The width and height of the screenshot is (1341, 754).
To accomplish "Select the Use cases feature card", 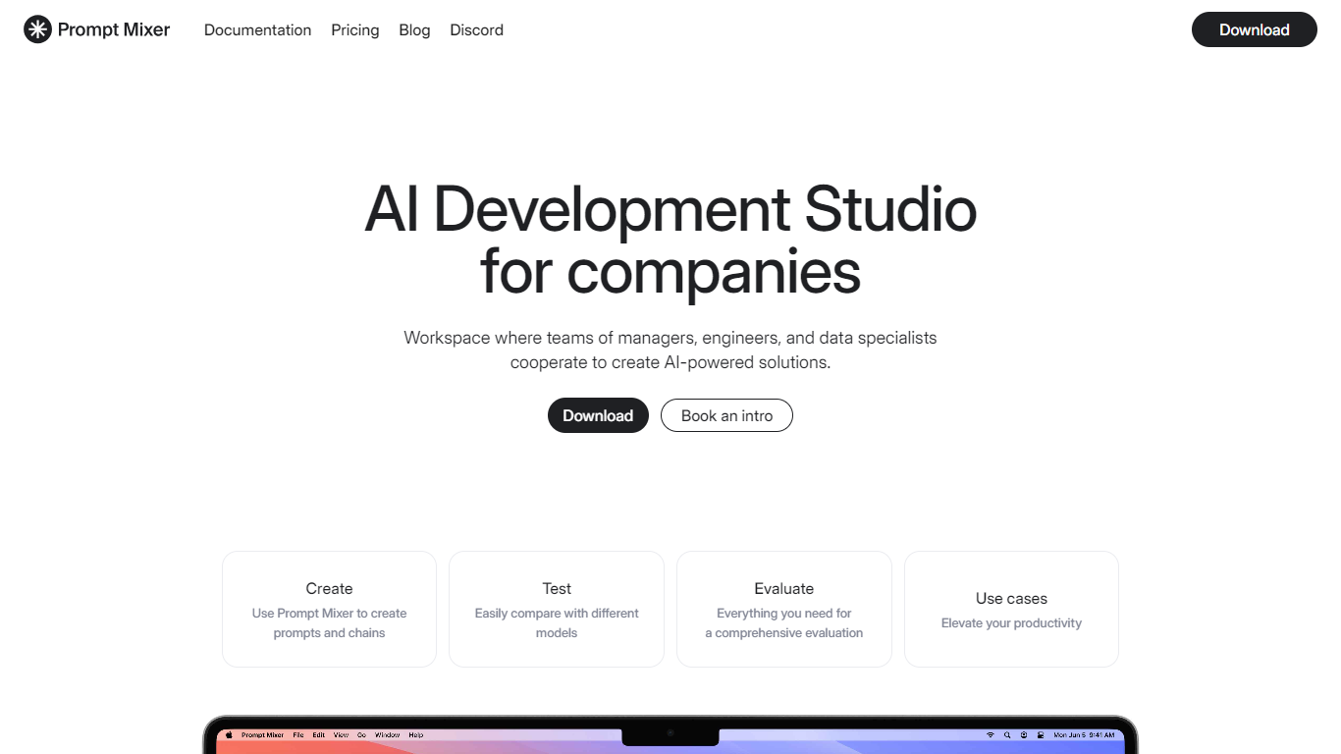I will tap(1011, 609).
